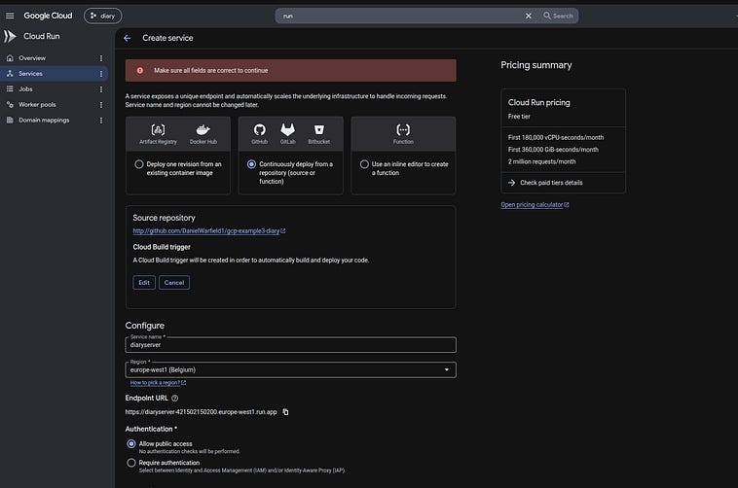Screen dimensions: 738x488
Task: Open the 'How to pick a region?' link
Action: coord(158,383)
